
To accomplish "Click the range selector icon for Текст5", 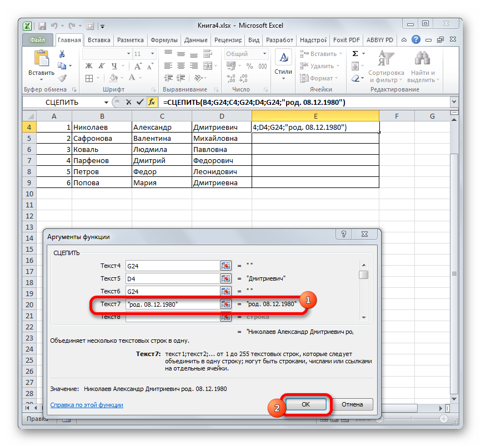I will tap(225, 278).
